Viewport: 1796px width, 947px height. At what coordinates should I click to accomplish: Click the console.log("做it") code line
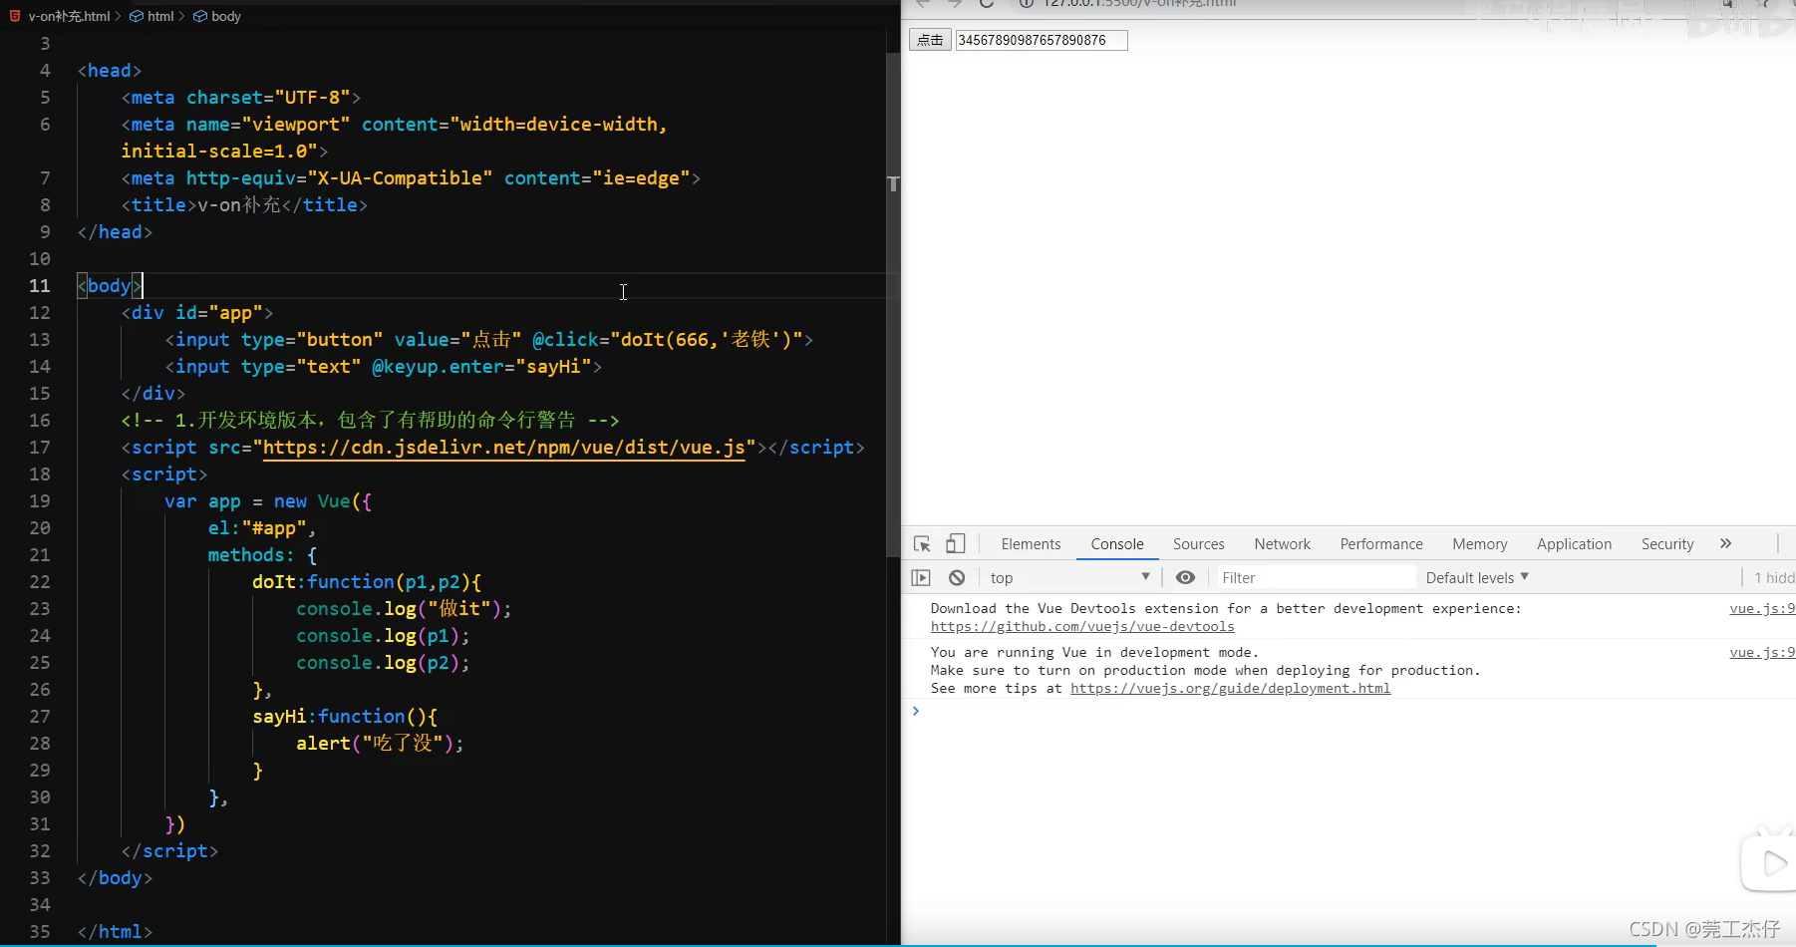click(x=404, y=609)
